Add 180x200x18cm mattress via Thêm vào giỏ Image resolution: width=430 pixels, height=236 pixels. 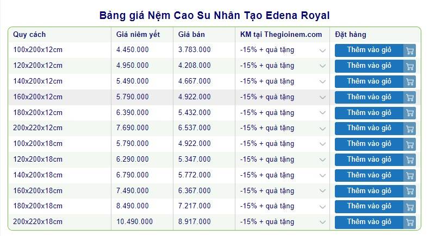tap(369, 206)
